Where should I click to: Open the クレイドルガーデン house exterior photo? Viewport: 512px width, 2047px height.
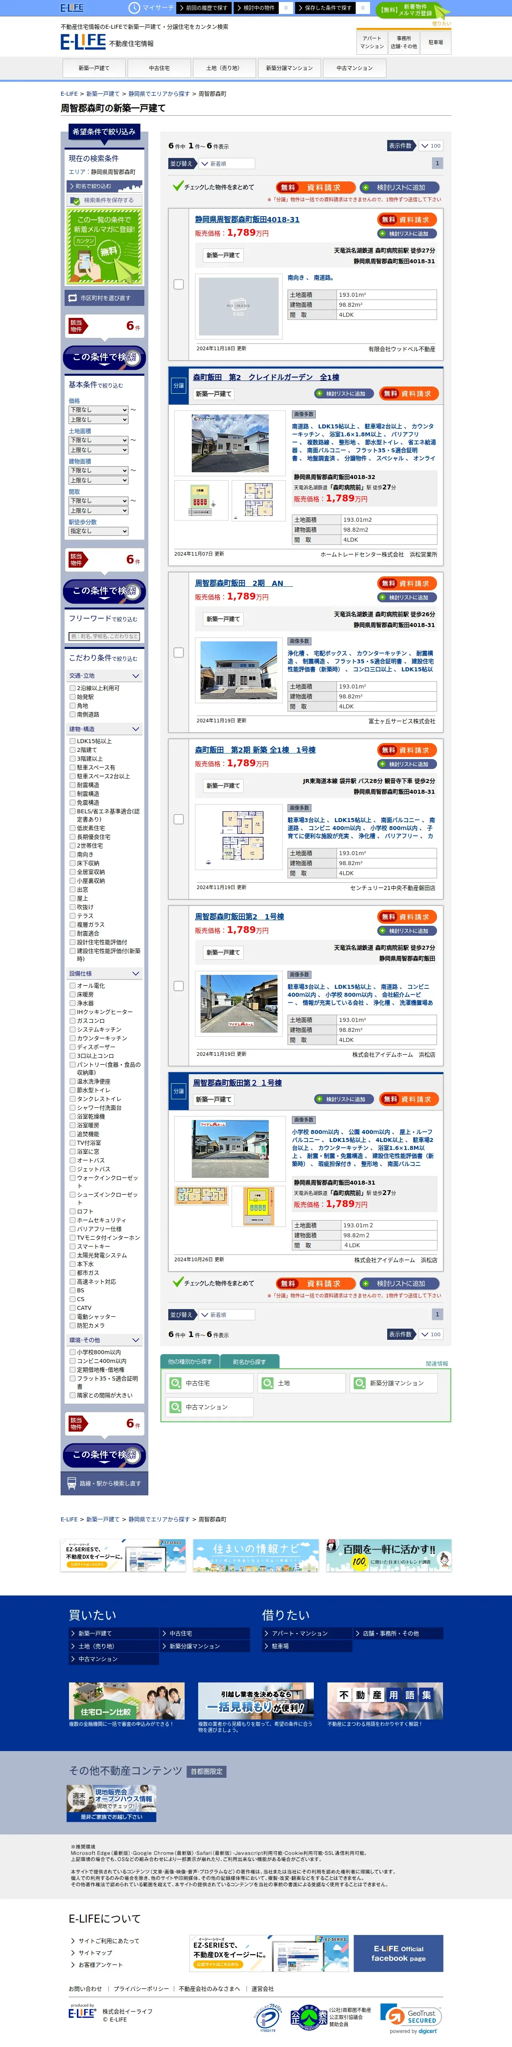(230, 443)
